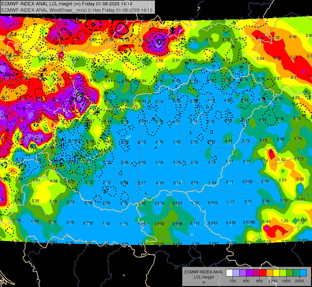
Task: Click the legend tick label 1200
Action: [272, 281]
